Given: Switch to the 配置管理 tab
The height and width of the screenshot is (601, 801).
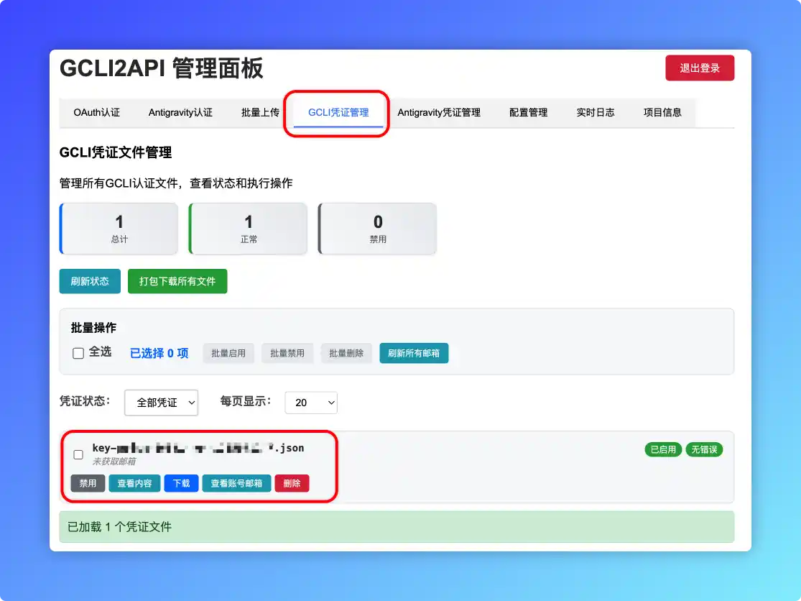Looking at the screenshot, I should [x=528, y=113].
